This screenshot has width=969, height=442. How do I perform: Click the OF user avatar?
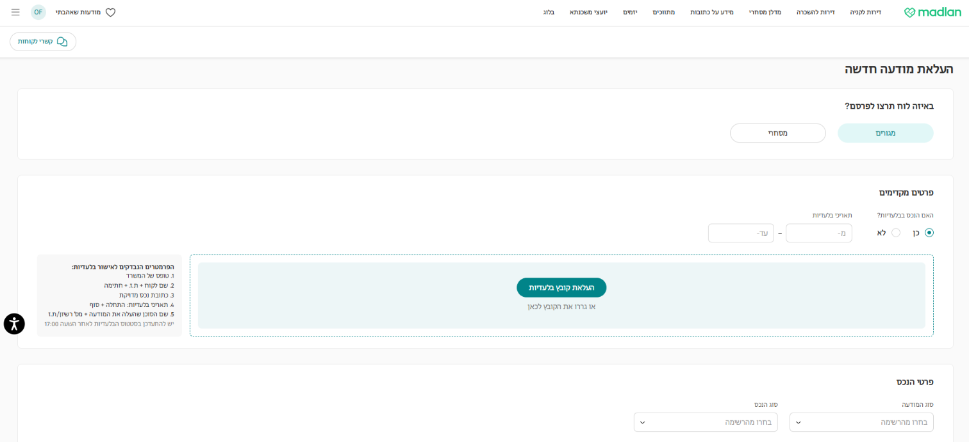[x=38, y=12]
